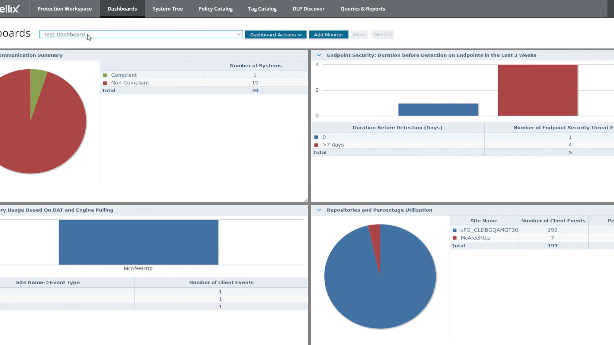614x345 pixels.
Task: Switch to the System Tree tab
Action: [168, 9]
